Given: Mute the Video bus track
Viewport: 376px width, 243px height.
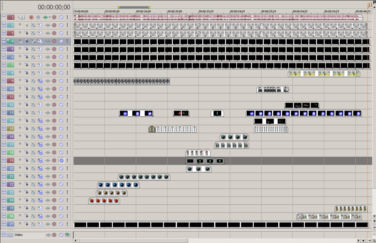Looking at the screenshot, I should (61, 235).
